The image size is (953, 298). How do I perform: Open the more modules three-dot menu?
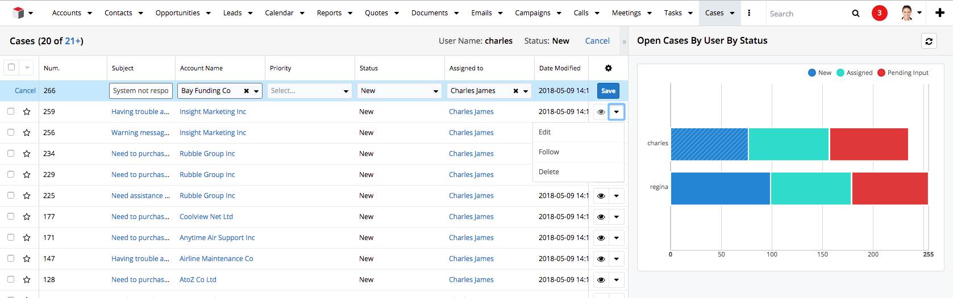pyautogui.click(x=749, y=12)
